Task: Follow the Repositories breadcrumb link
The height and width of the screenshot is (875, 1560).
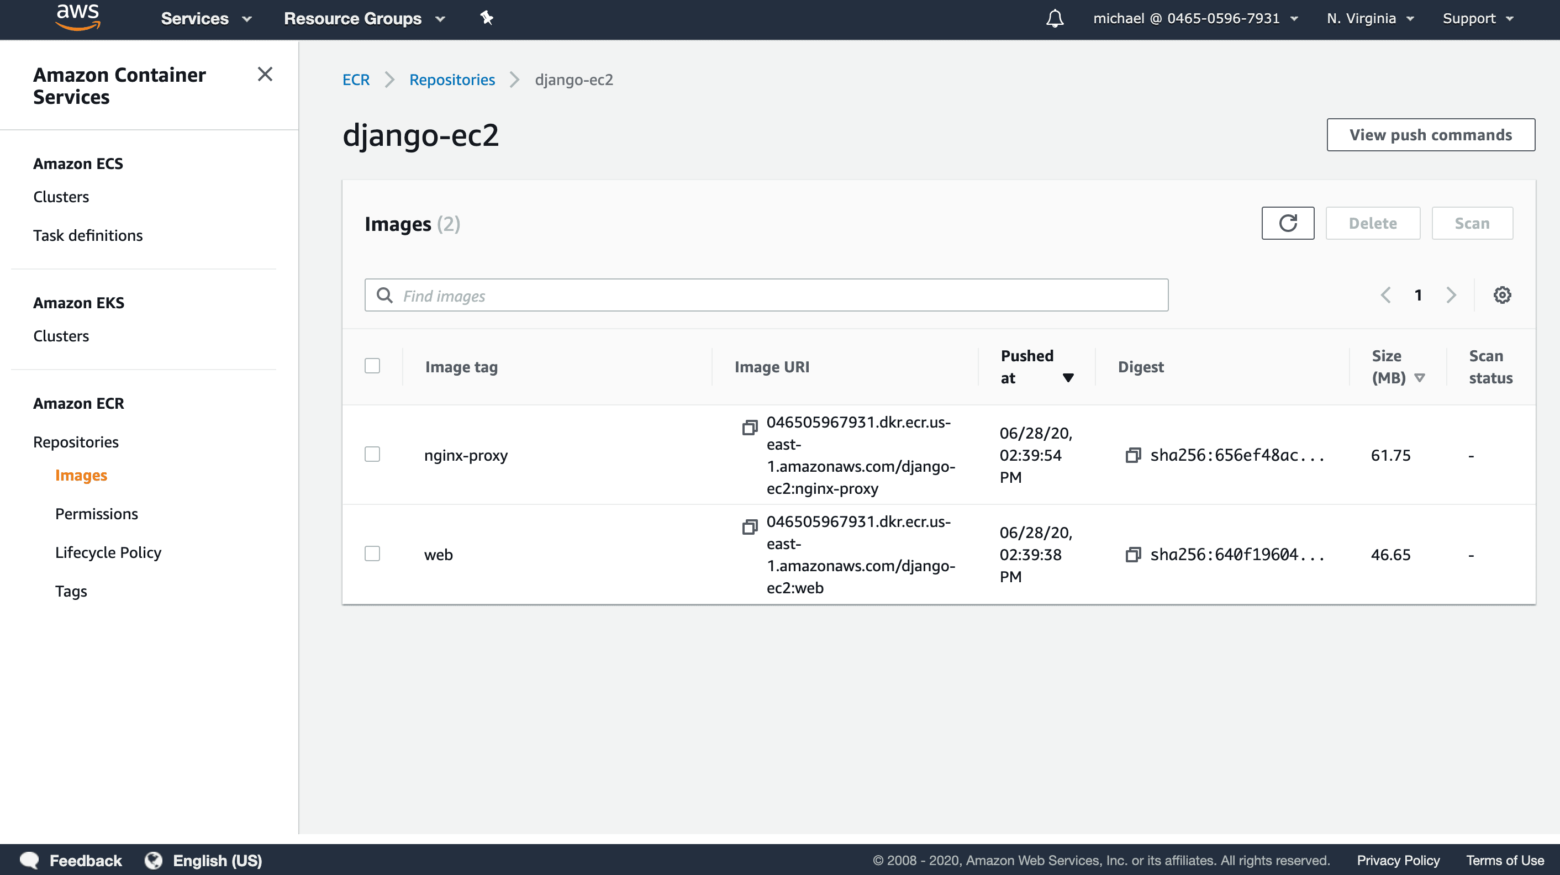Action: (x=452, y=80)
